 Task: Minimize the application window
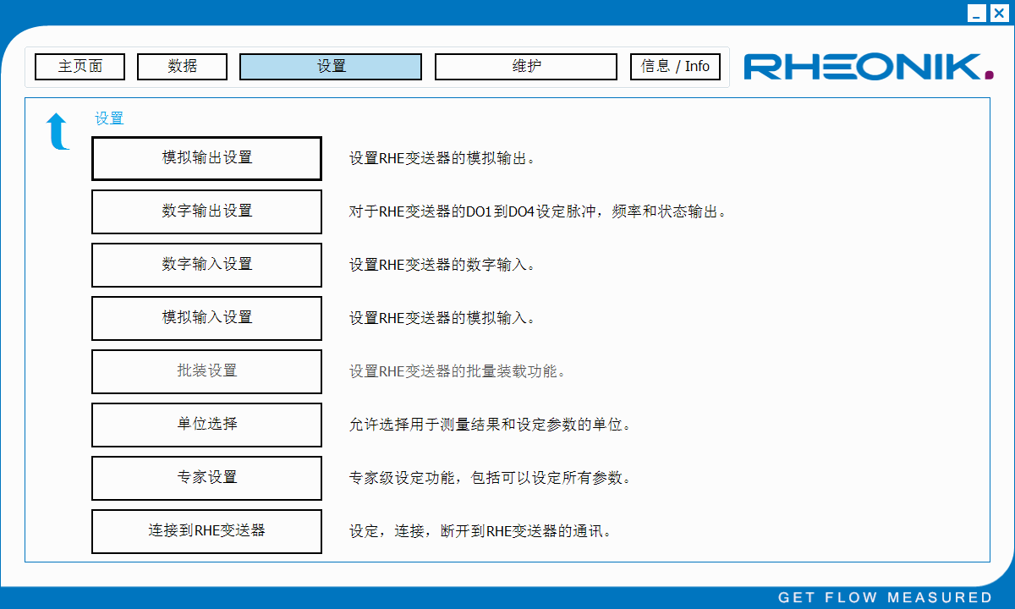pyautogui.click(x=977, y=13)
